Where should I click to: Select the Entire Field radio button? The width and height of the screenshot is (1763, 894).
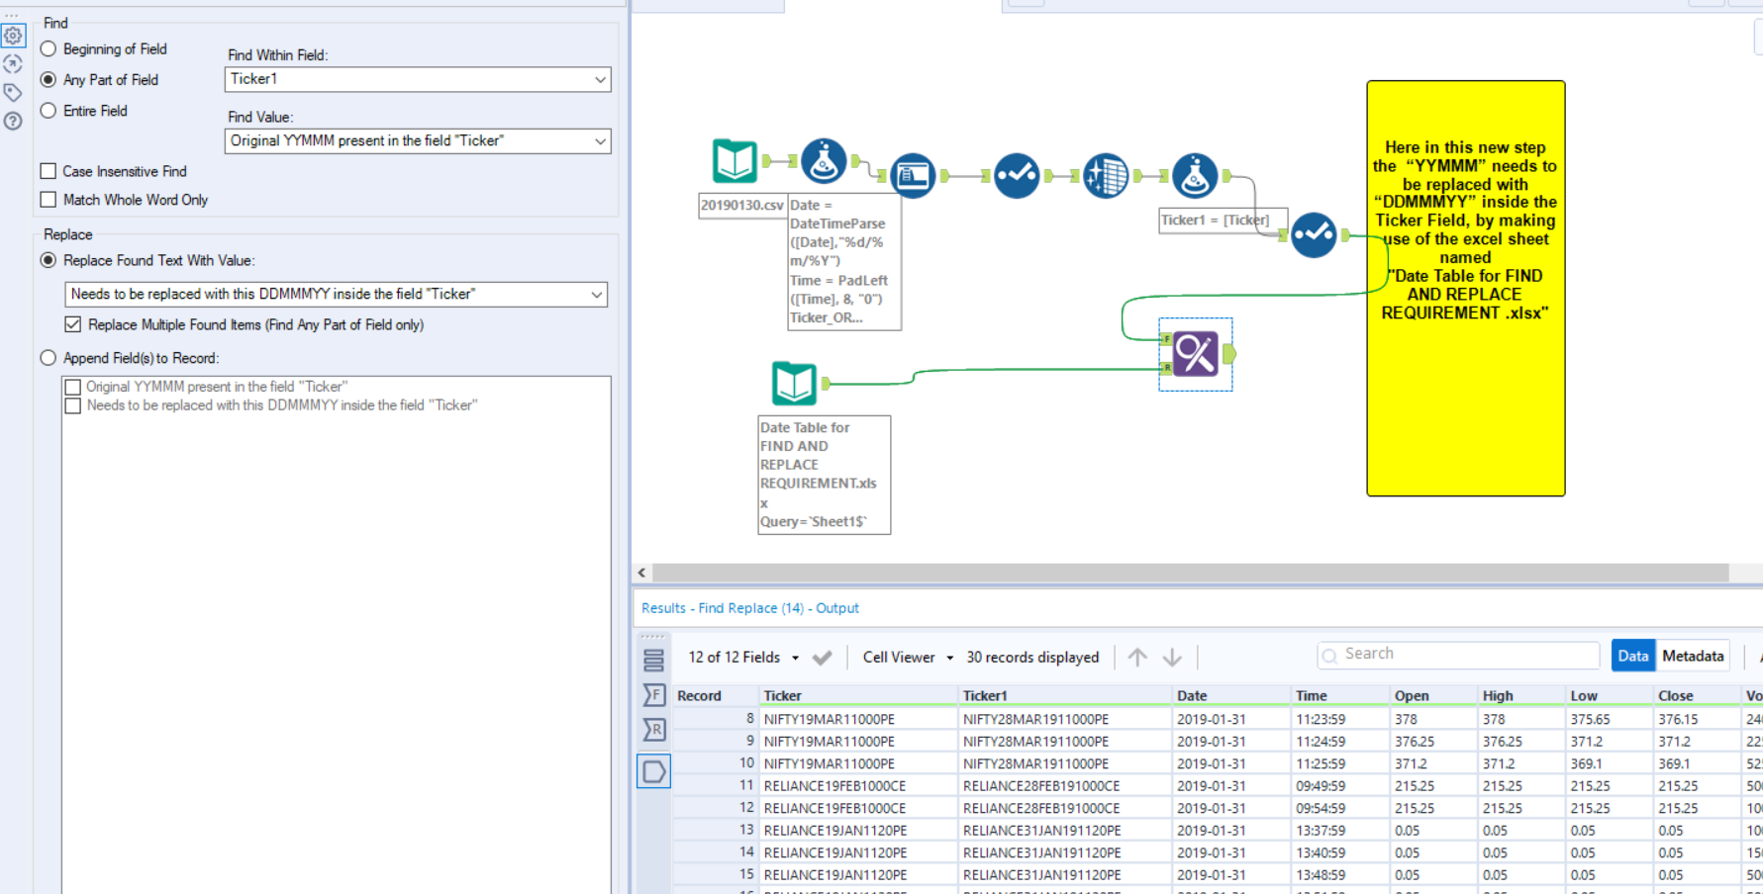tap(48, 111)
